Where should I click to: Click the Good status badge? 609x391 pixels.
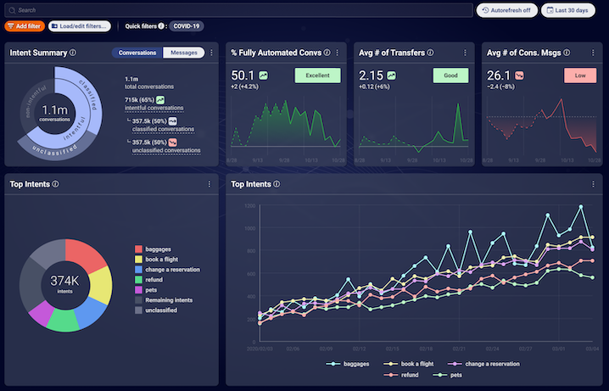coord(450,75)
